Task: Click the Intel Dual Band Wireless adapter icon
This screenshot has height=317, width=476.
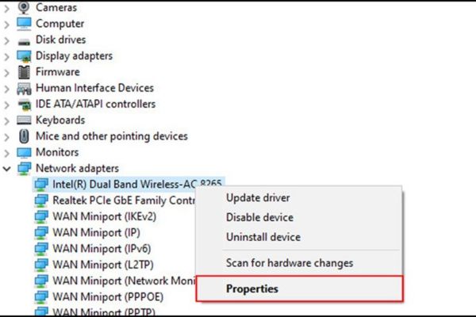Action: click(x=41, y=185)
